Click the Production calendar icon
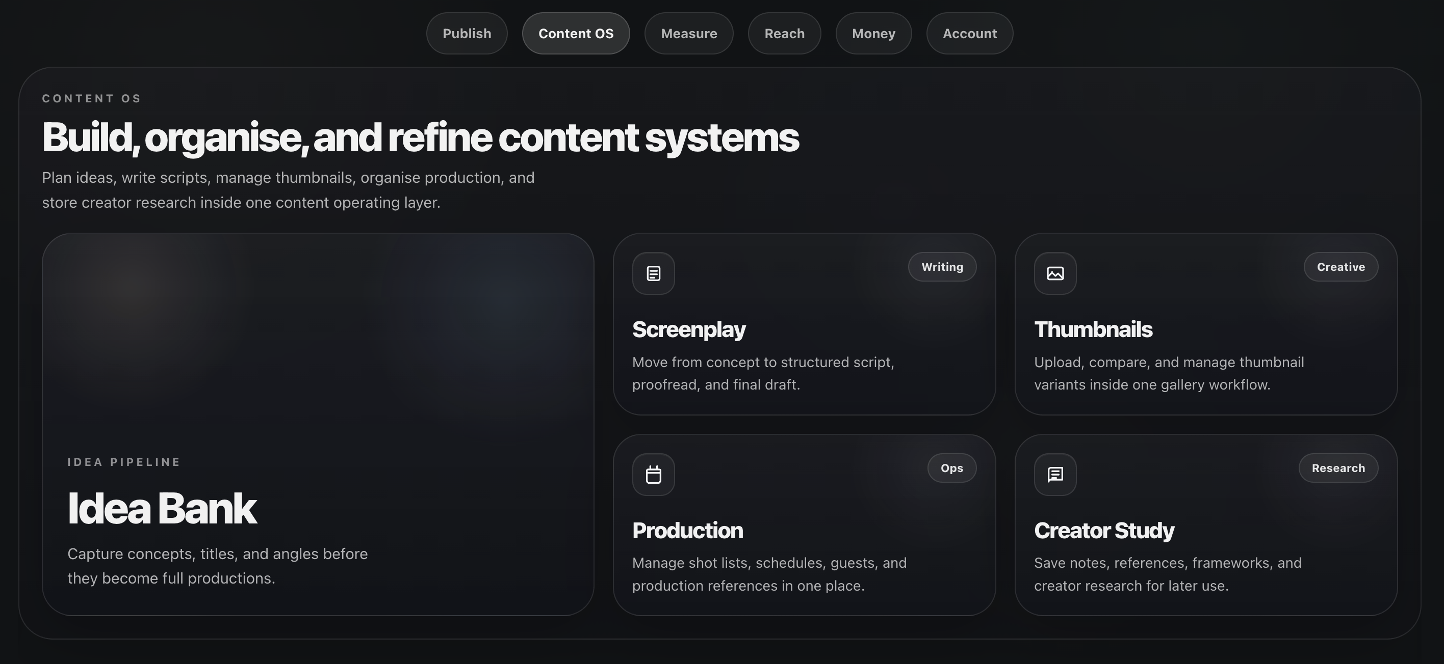The image size is (1444, 664). [653, 474]
